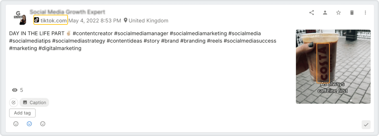Click the highlighted Costa logo box
The image size is (379, 136).
323,63
